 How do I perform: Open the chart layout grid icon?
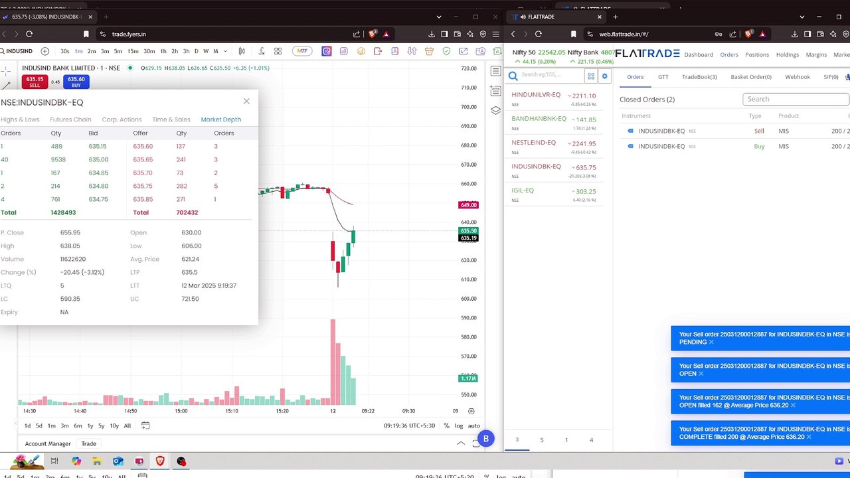tap(278, 51)
